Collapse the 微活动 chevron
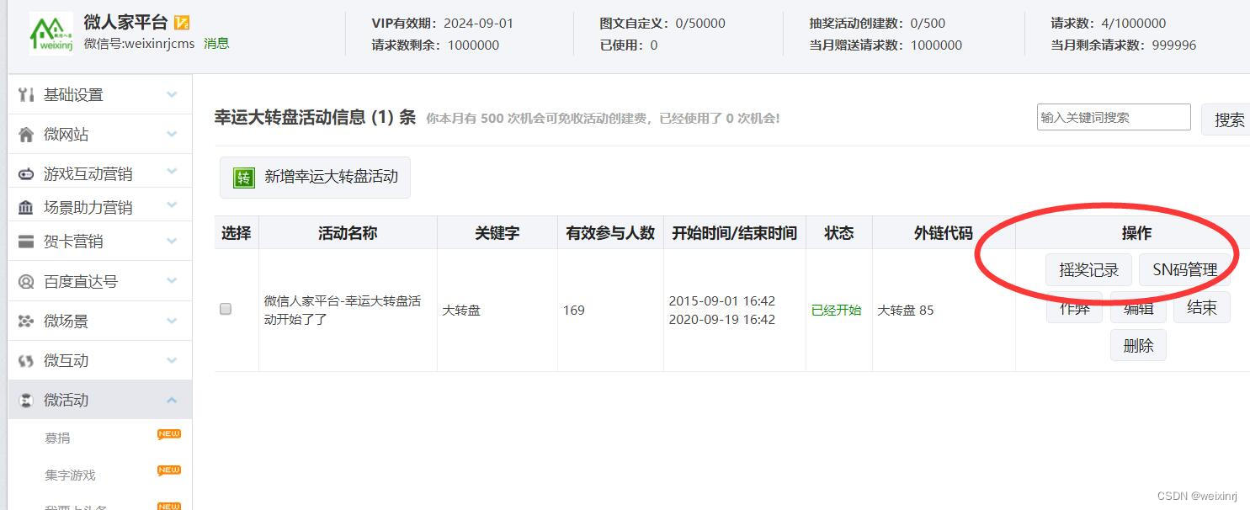This screenshot has width=1250, height=510. click(172, 400)
